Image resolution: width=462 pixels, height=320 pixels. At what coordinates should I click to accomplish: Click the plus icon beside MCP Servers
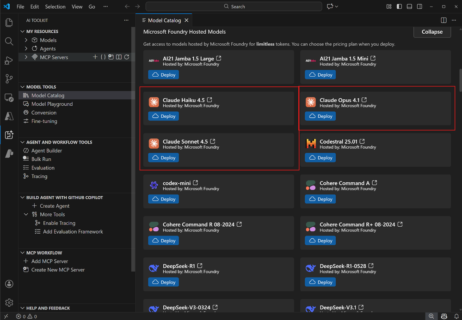click(95, 57)
